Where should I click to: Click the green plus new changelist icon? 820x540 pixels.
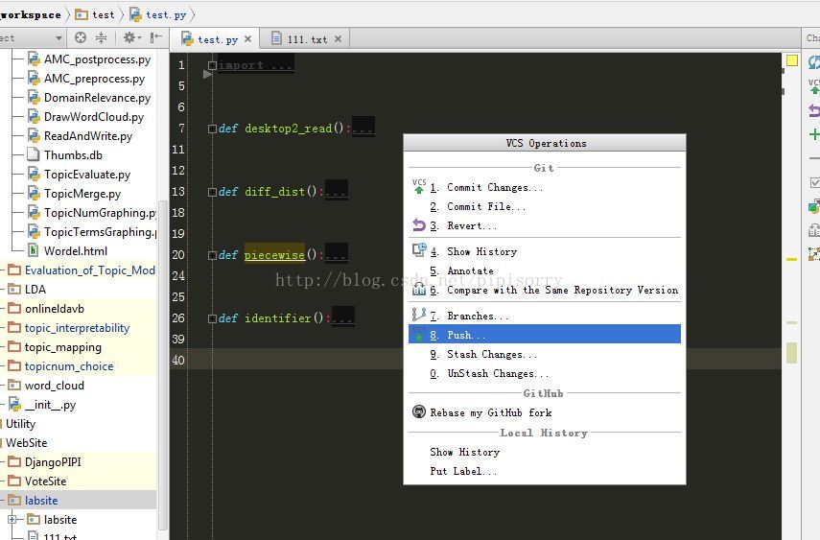tap(814, 134)
